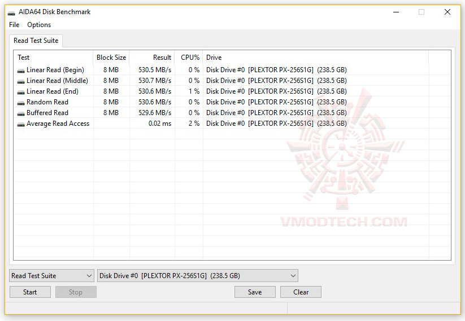The width and height of the screenshot is (465, 321).
Task: Sort by the Test column header
Action: 53,57
